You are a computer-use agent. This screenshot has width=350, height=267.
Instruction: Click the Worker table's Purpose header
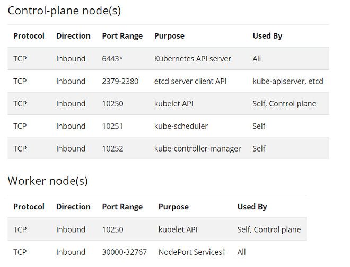click(173, 207)
